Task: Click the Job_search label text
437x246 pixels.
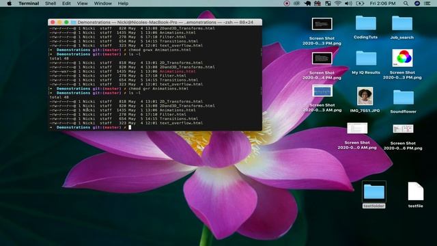Action: pyautogui.click(x=402, y=38)
